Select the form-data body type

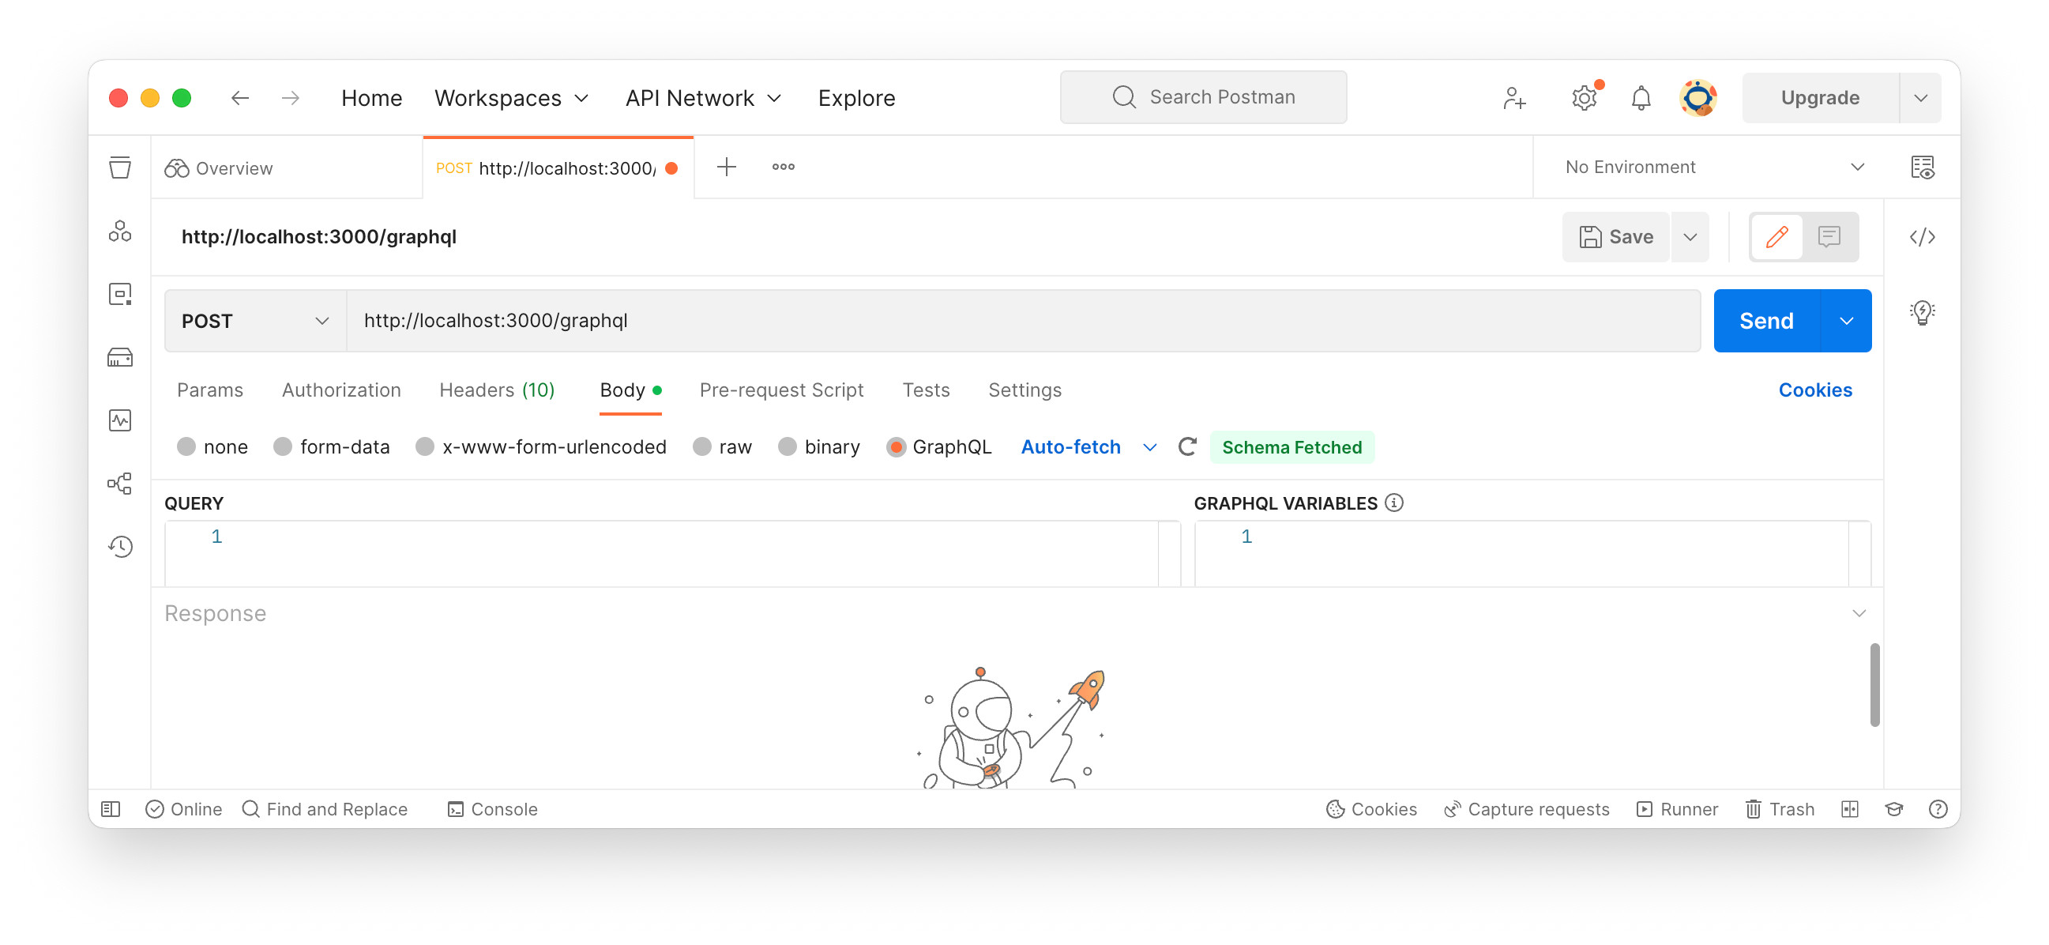click(282, 446)
